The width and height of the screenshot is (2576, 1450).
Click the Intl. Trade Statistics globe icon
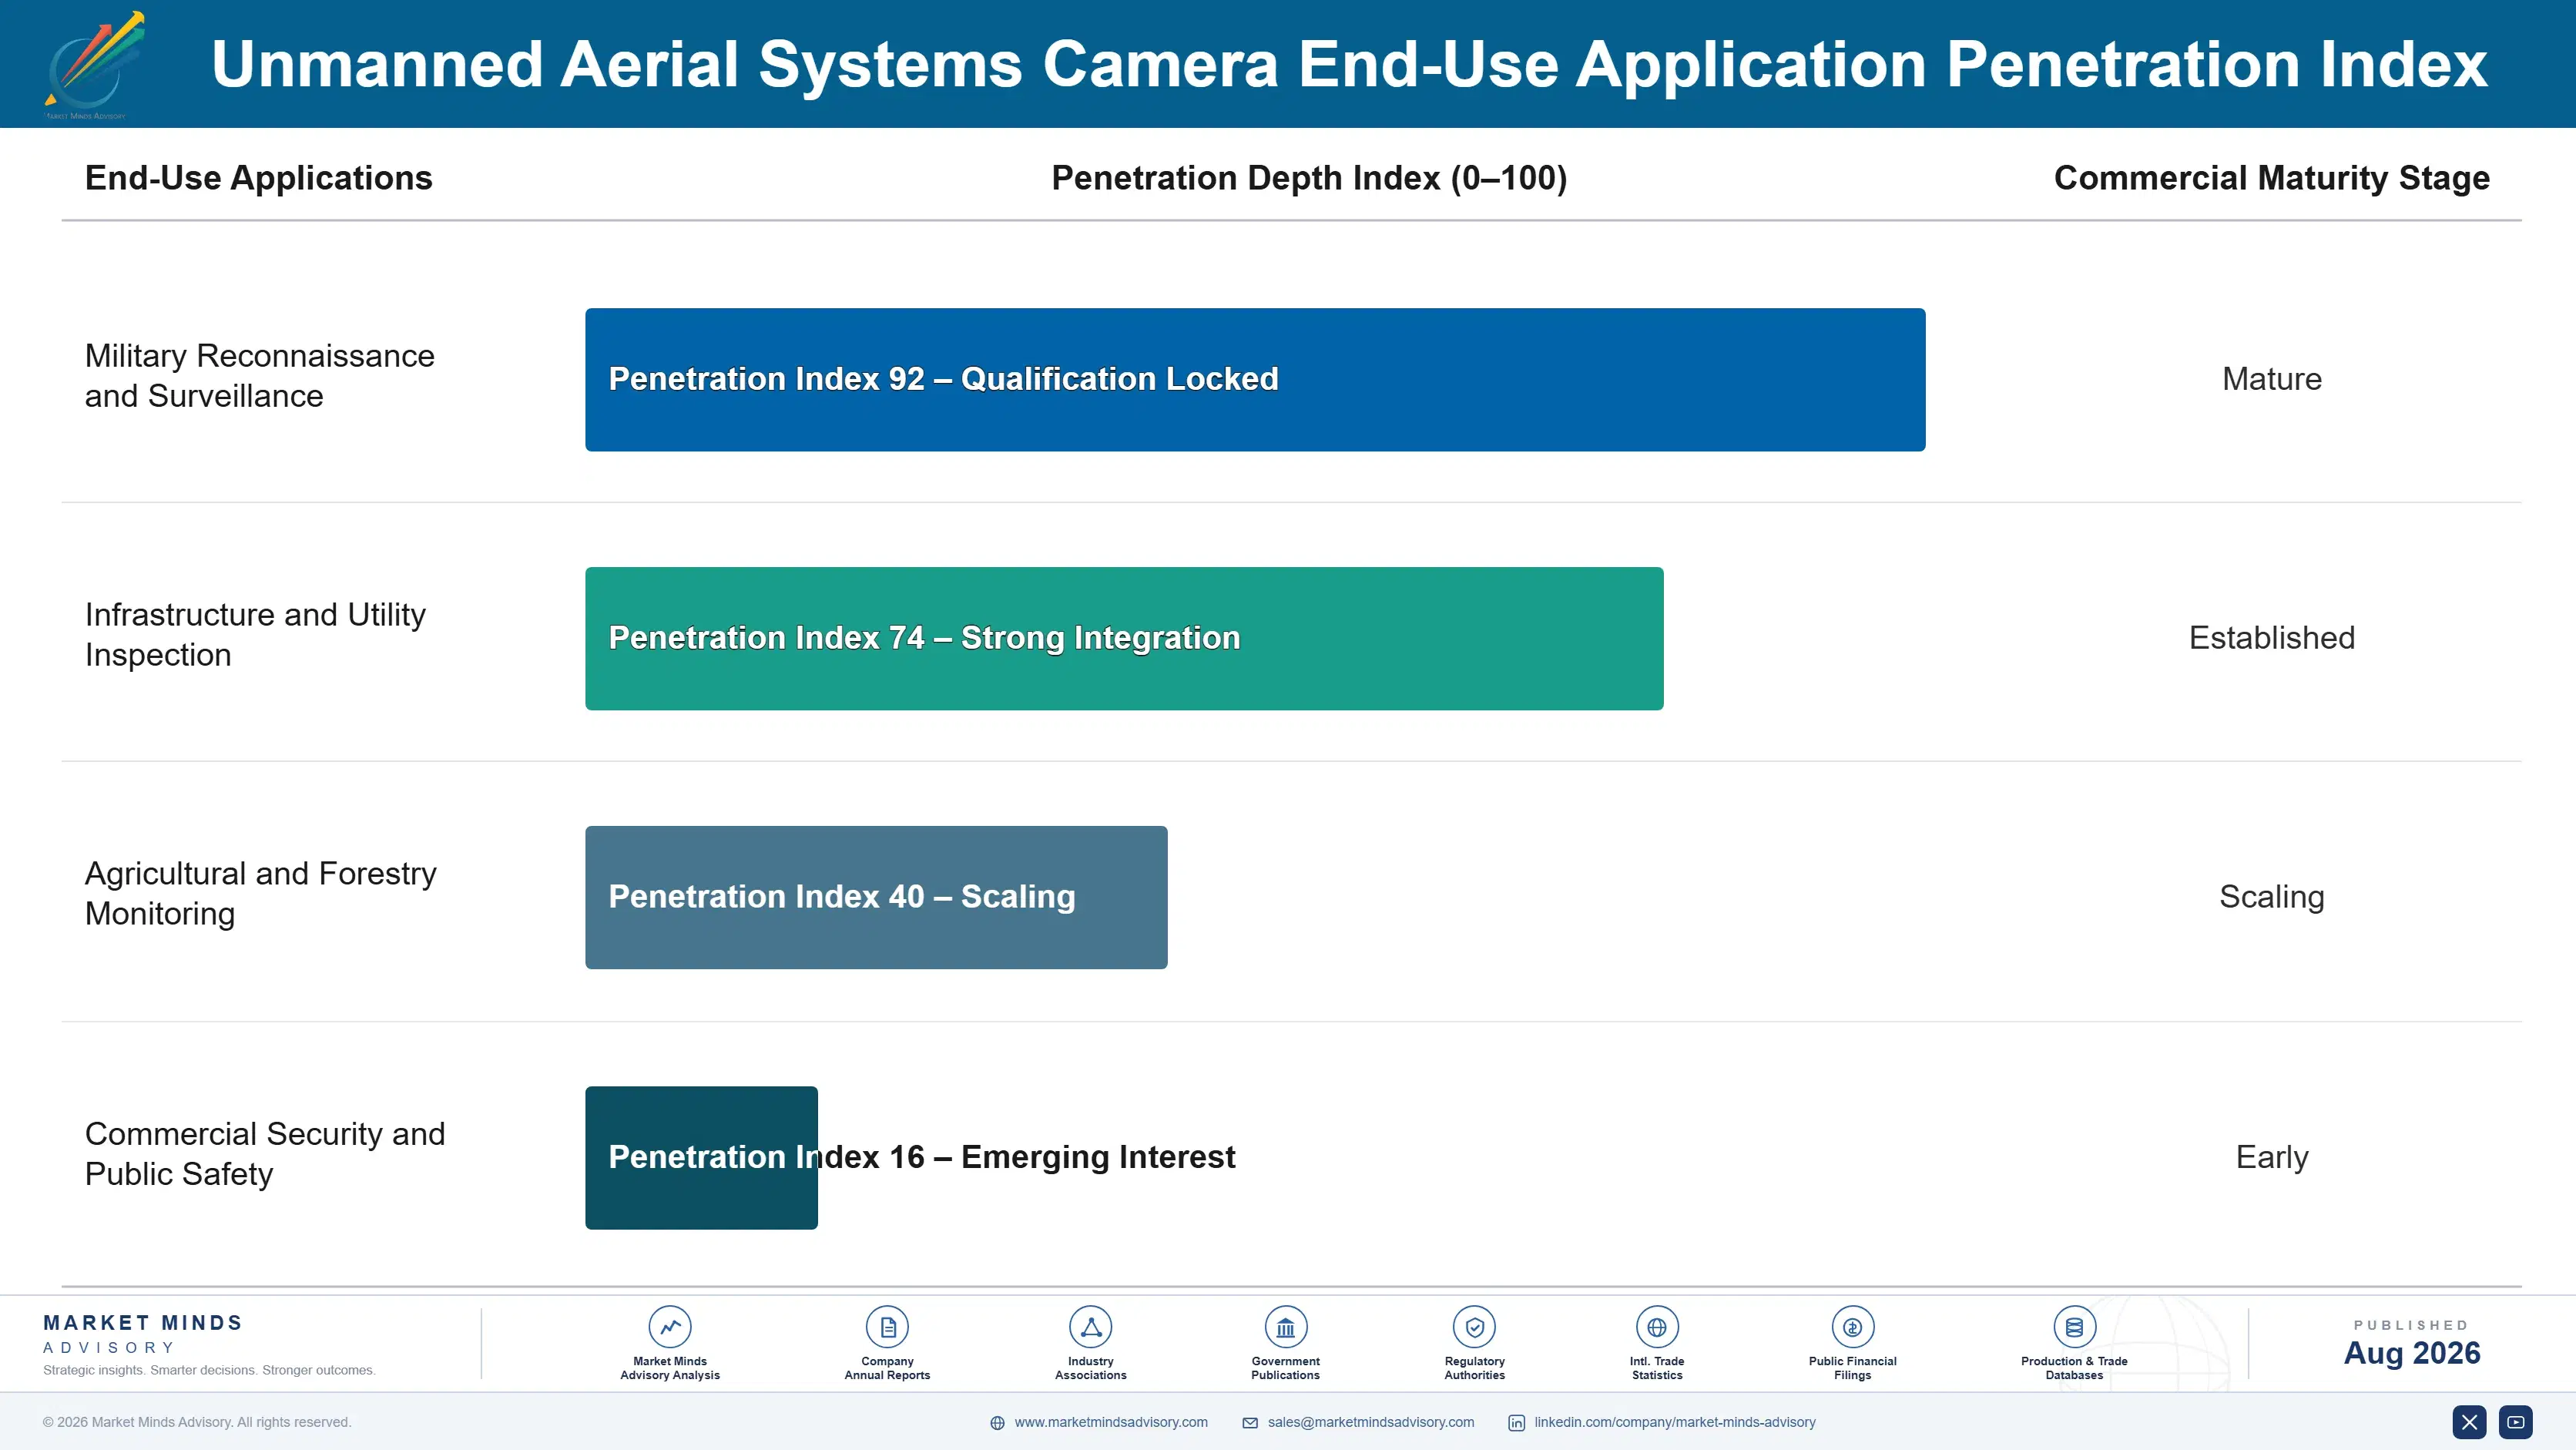(x=1657, y=1327)
